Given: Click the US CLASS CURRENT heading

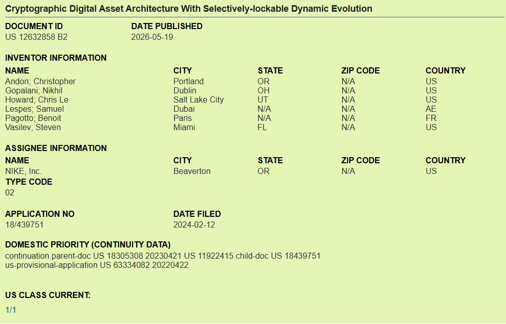Looking at the screenshot, I should tap(48, 295).
